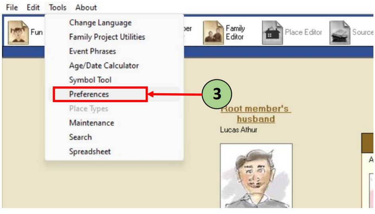Open the About menu
Viewport: 375px width, 214px height.
click(x=86, y=7)
